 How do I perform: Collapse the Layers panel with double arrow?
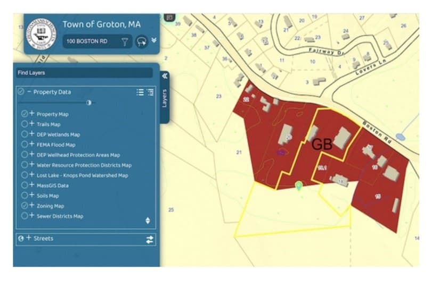[x=165, y=76]
